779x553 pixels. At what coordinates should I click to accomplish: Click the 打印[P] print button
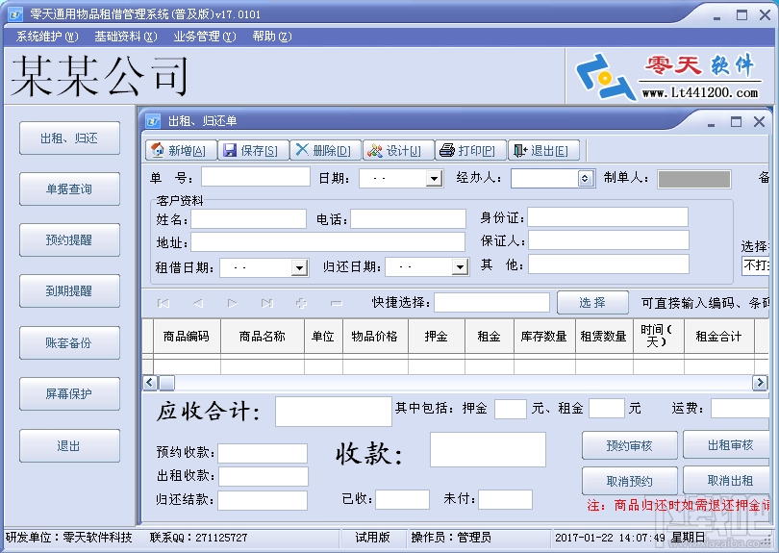(471, 150)
